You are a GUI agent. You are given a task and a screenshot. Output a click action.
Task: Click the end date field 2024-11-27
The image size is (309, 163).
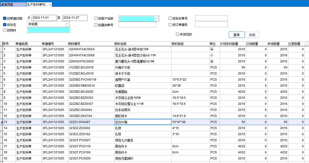[75, 18]
